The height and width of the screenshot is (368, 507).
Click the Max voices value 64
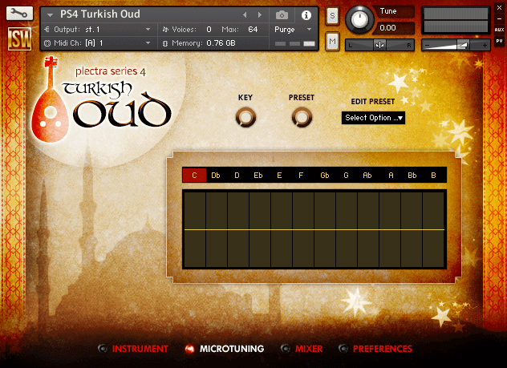(x=253, y=30)
